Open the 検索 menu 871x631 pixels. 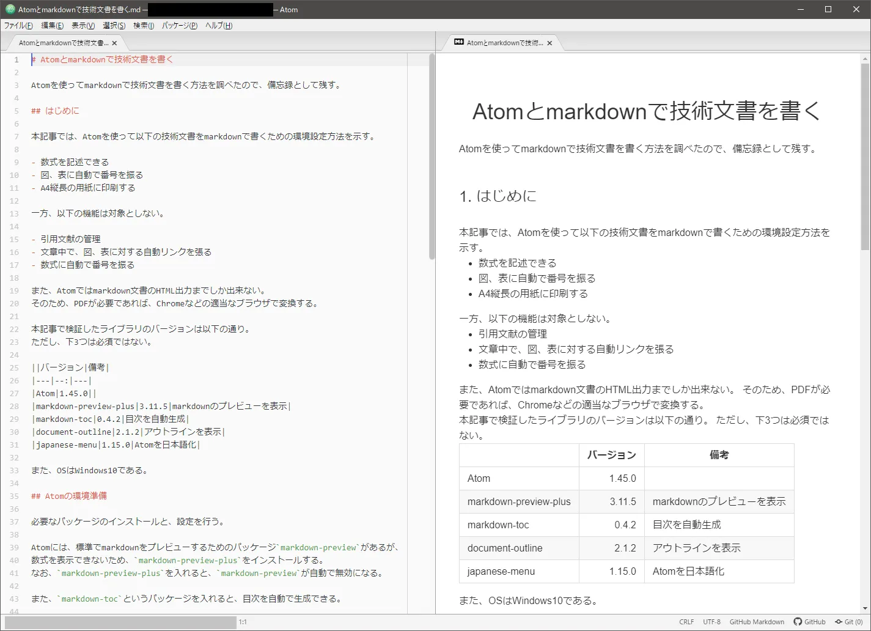[143, 25]
